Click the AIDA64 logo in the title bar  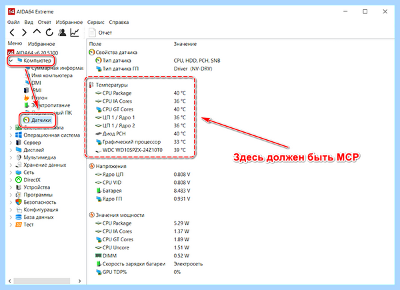click(11, 12)
